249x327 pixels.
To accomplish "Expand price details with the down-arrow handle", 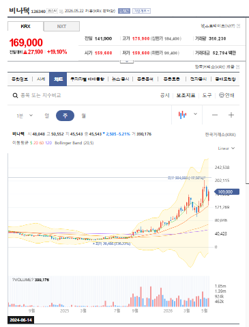I will [127, 62].
